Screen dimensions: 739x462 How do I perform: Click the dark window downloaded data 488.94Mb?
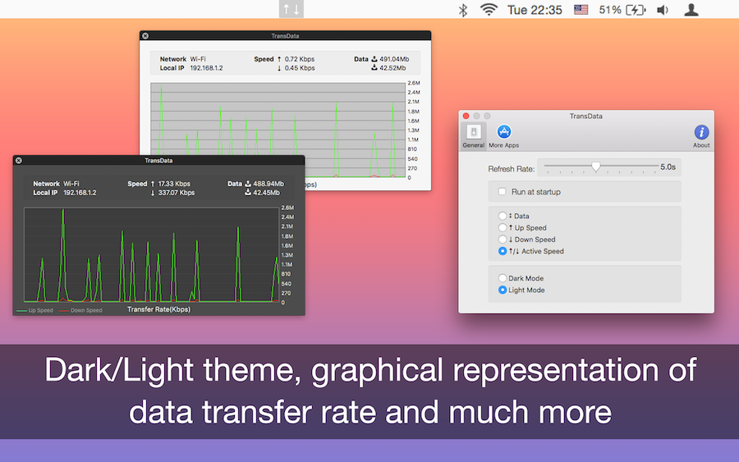[x=269, y=184]
